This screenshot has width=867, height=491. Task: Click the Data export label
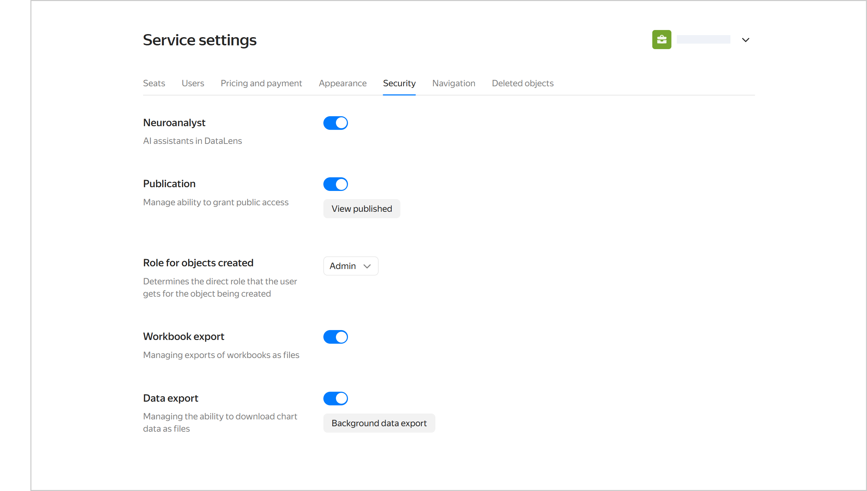tap(171, 398)
